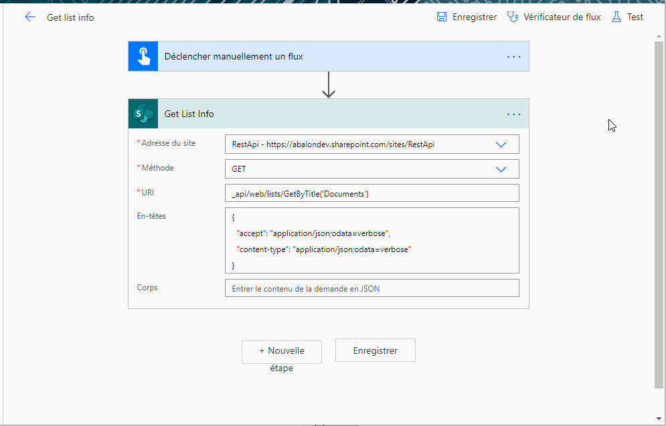This screenshot has height=426, width=666.
Task: Click the Adresse du site field value
Action: point(333,144)
